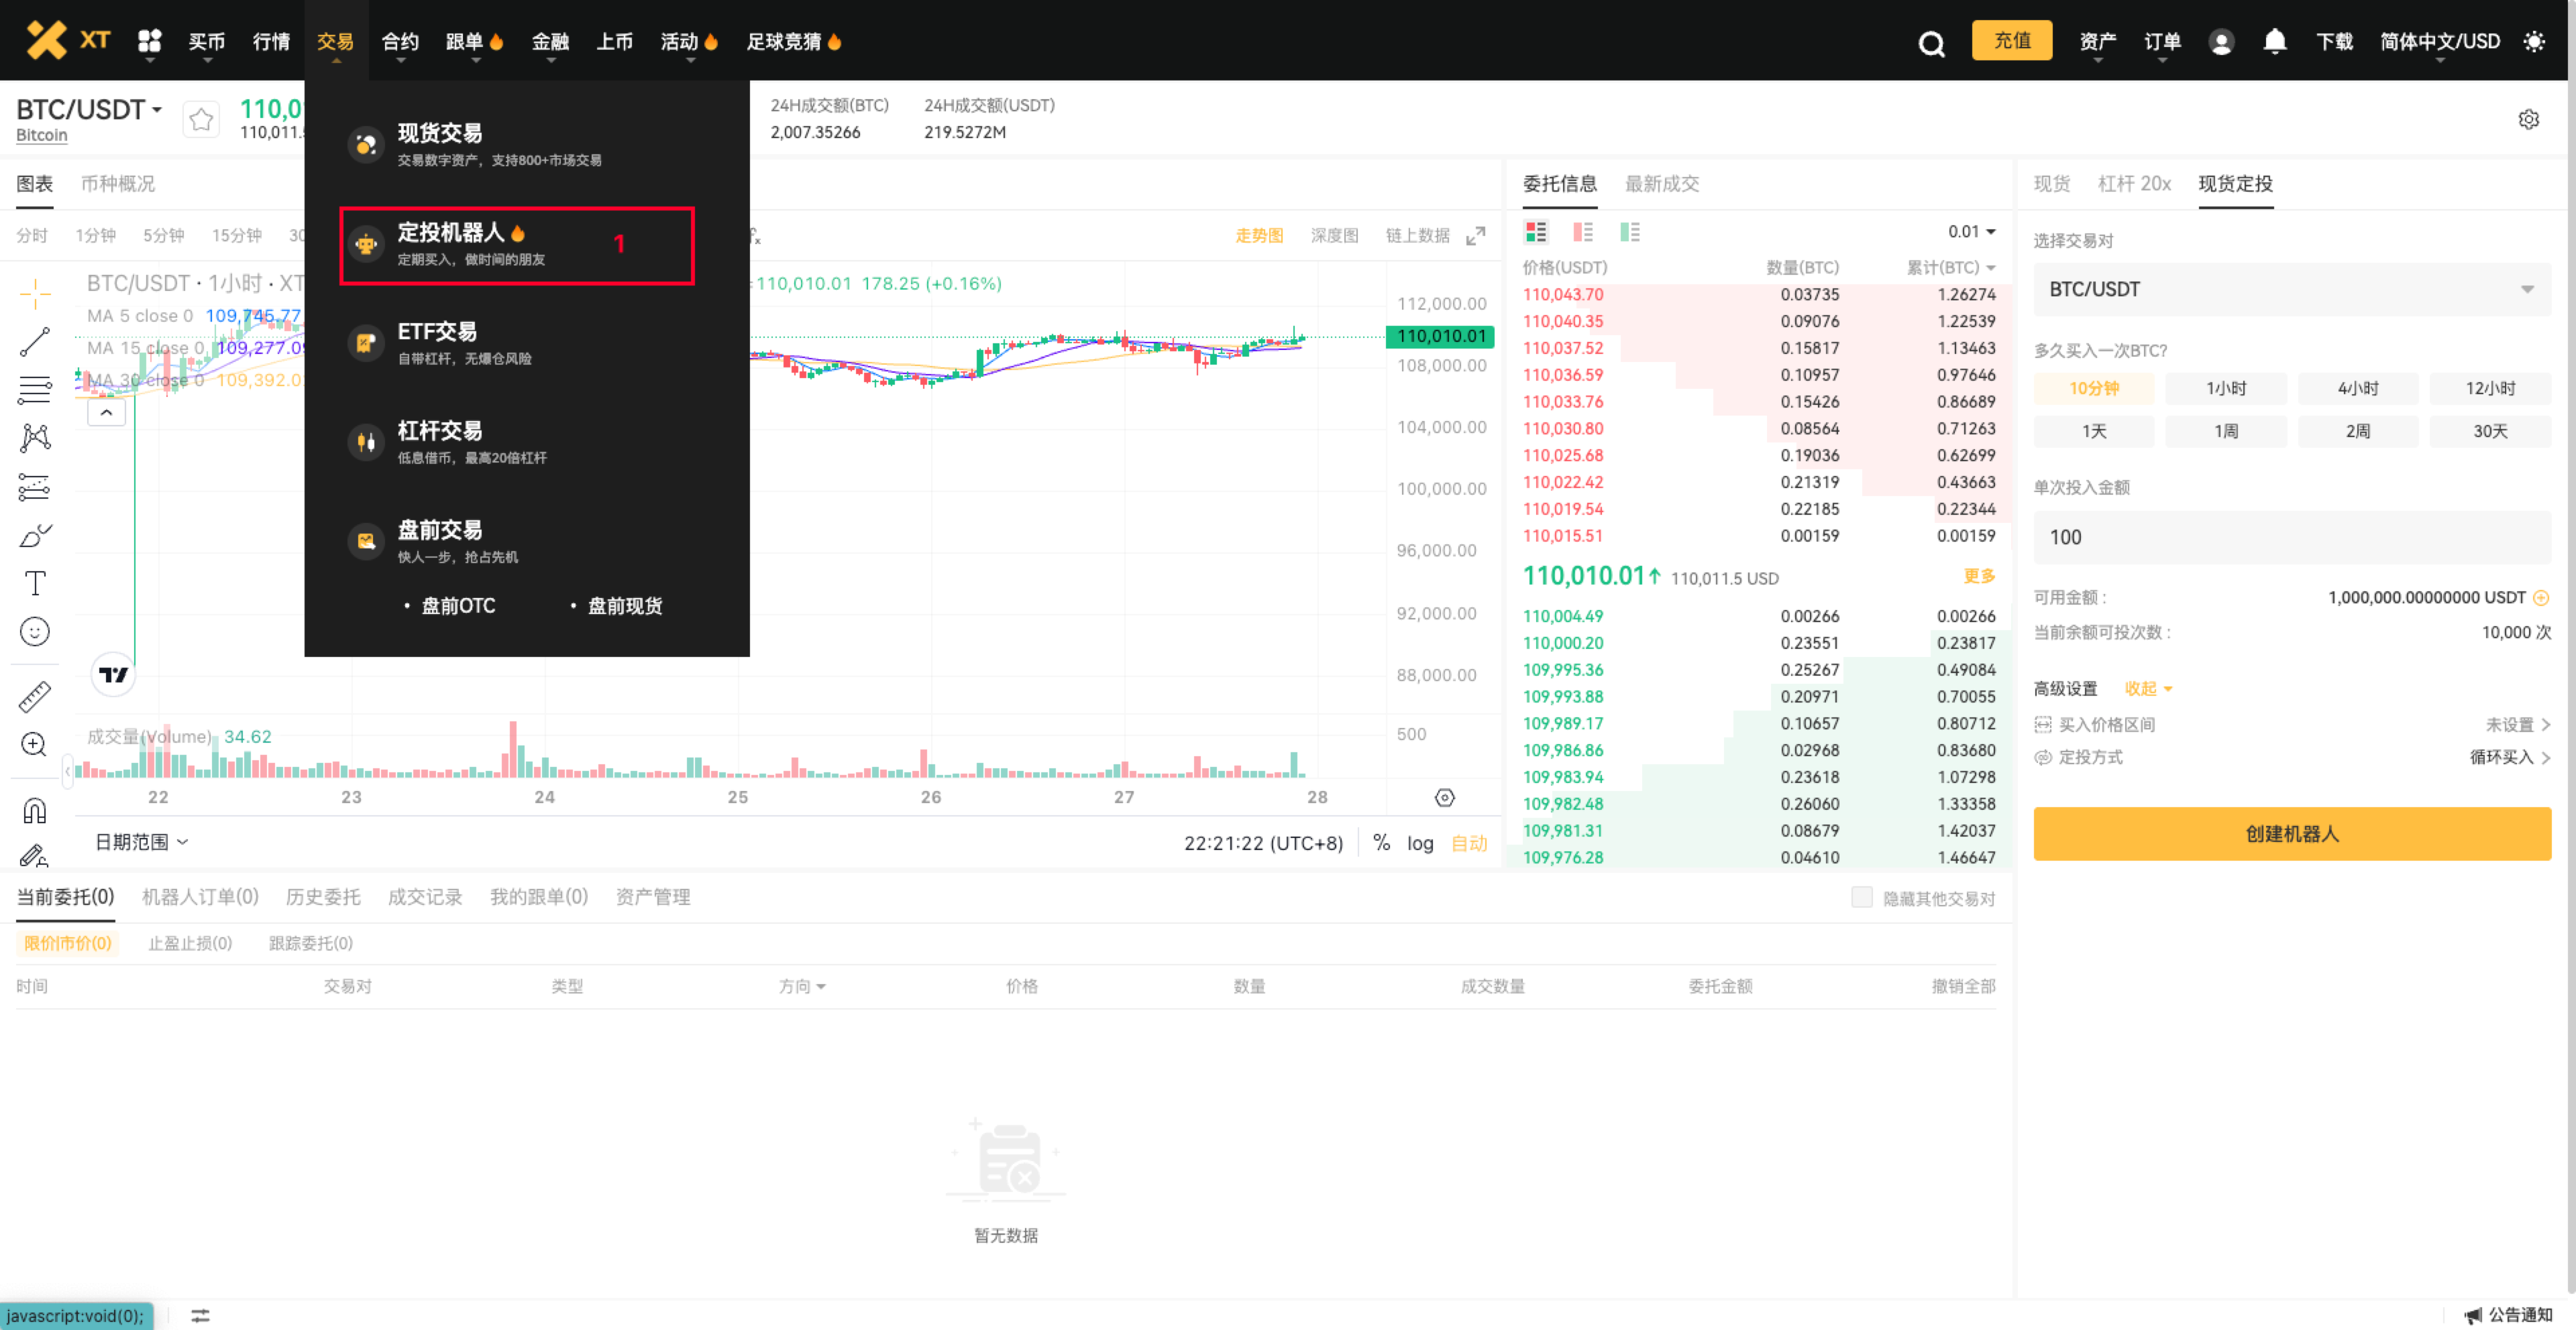The image size is (2576, 1330).
Task: Open 定投机器人 menu entry
Action: pyautogui.click(x=516, y=245)
